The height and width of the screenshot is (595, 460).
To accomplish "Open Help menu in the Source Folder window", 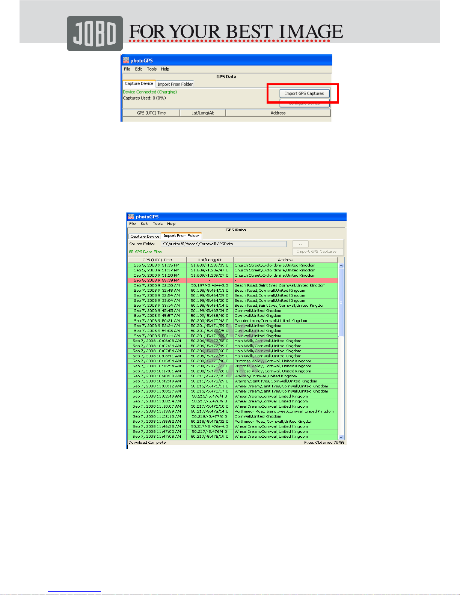I will pos(171,224).
